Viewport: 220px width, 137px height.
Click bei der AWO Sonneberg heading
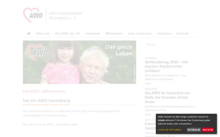click(x=47, y=100)
